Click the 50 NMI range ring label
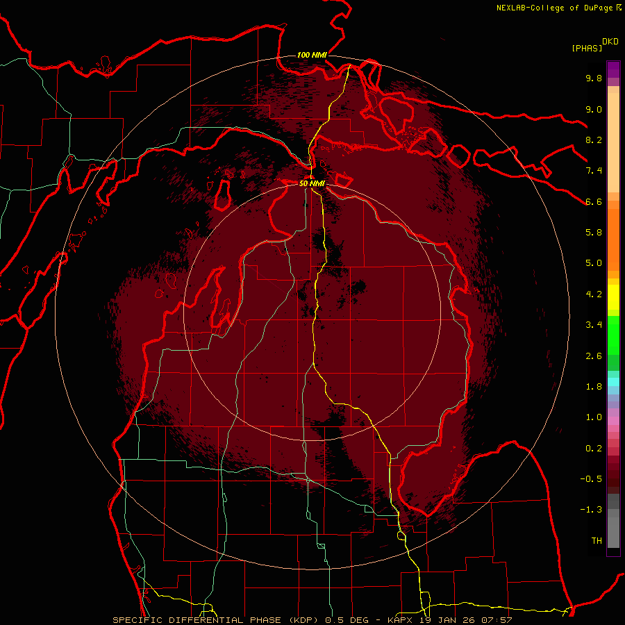625x625 pixels. coord(312,183)
